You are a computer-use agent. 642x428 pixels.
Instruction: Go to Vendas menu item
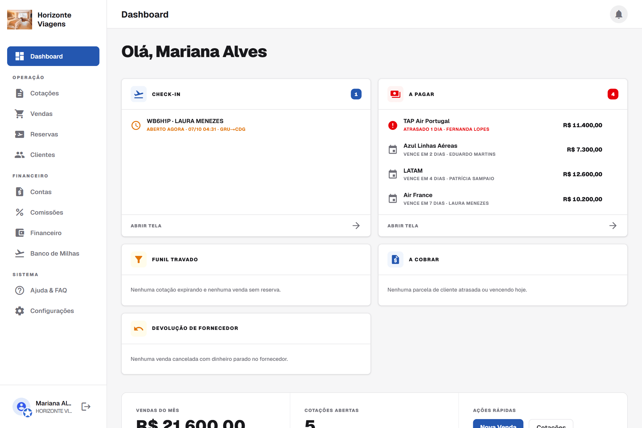tap(53, 114)
